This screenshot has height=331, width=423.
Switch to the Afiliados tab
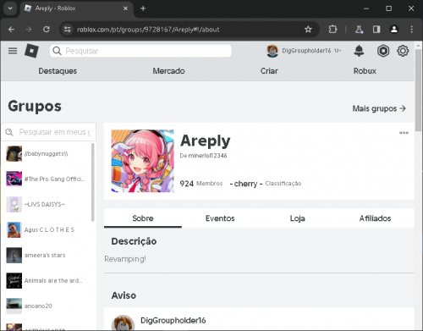pyautogui.click(x=375, y=218)
